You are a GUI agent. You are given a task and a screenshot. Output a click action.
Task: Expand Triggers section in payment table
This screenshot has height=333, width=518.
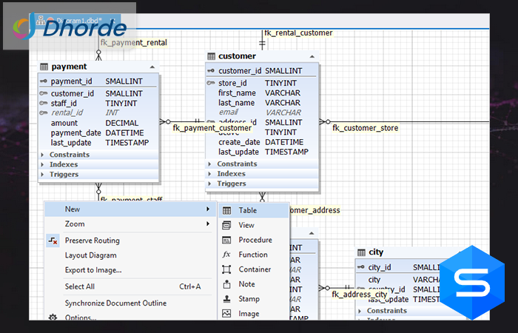point(42,174)
